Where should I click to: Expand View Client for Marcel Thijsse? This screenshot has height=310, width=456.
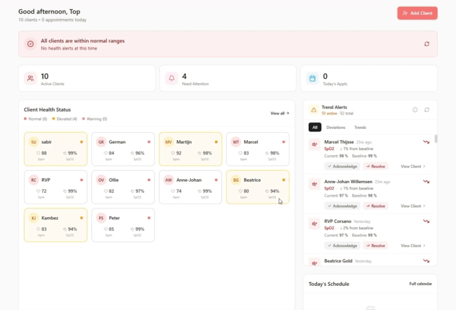pyautogui.click(x=412, y=166)
